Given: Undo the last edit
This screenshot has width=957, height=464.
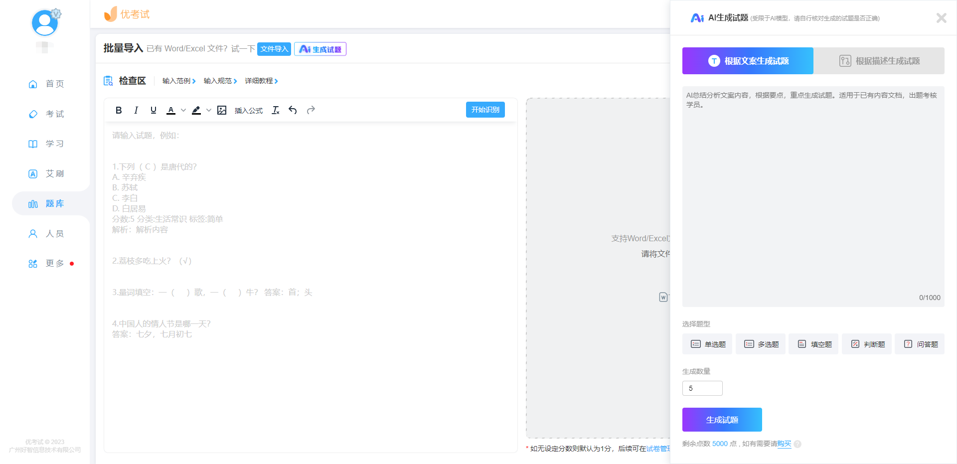Looking at the screenshot, I should point(293,110).
